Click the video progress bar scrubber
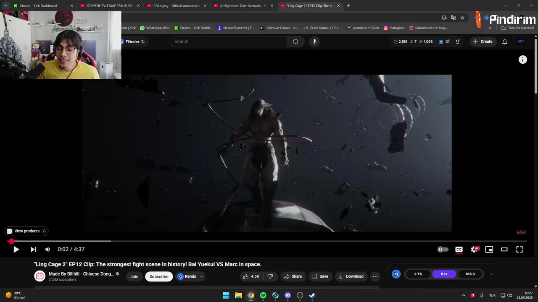Screen dimensions: 538x302 pos(11,241)
